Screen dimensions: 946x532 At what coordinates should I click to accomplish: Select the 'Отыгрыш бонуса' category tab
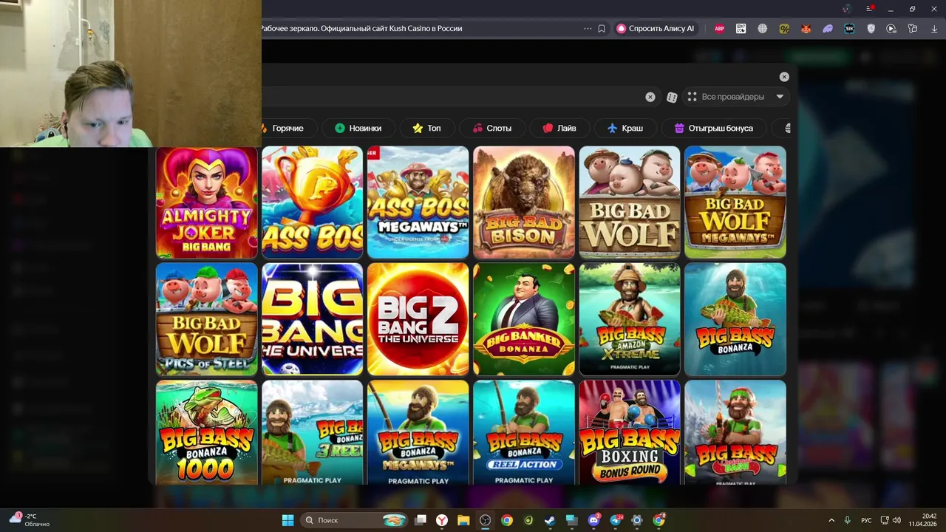(x=714, y=128)
